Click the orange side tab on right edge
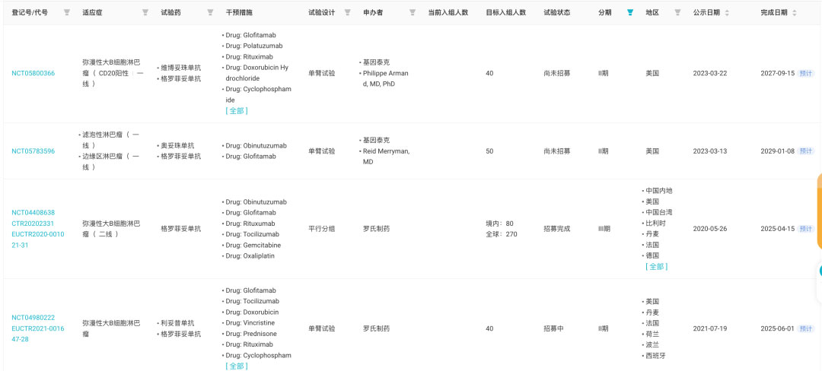This screenshot has height=371, width=822. tap(818, 211)
